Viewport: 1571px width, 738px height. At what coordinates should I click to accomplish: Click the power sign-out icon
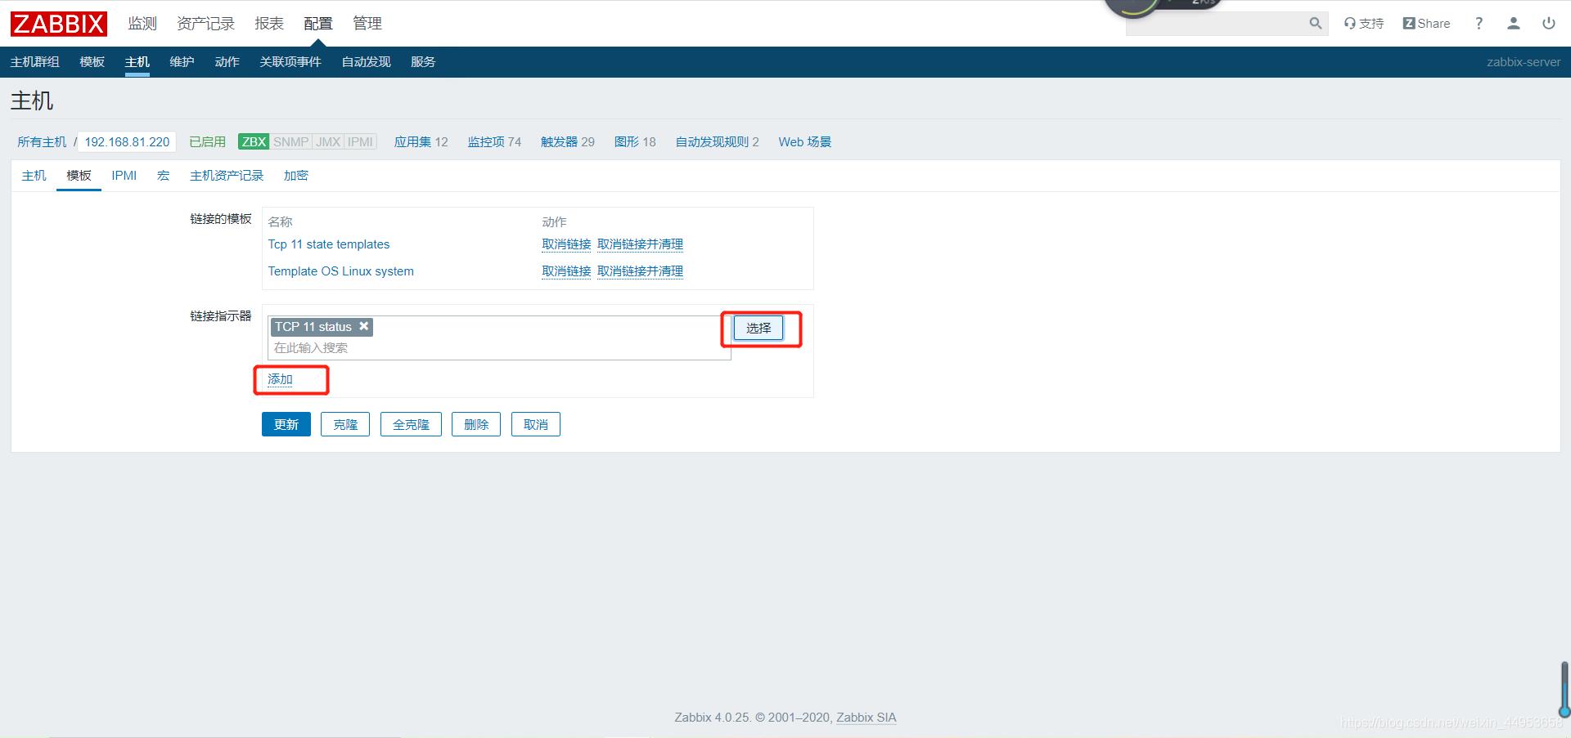tap(1549, 24)
